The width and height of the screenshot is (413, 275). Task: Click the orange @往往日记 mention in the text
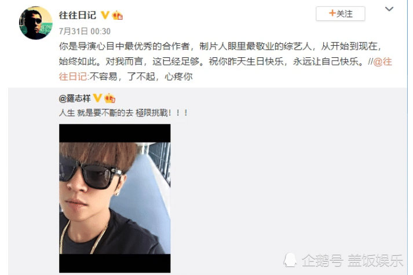[383, 62]
